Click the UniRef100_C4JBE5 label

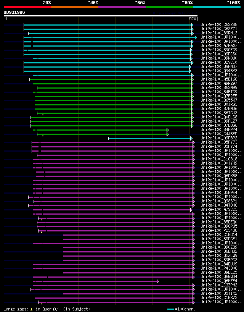219,134
